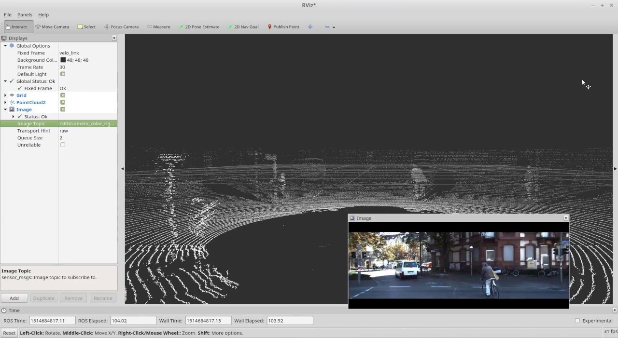Image resolution: width=618 pixels, height=338 pixels.
Task: Activate the Measure tool
Action: tap(158, 27)
